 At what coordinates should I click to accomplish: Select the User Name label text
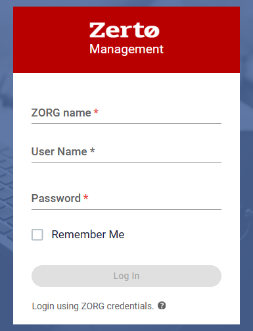[59, 151]
